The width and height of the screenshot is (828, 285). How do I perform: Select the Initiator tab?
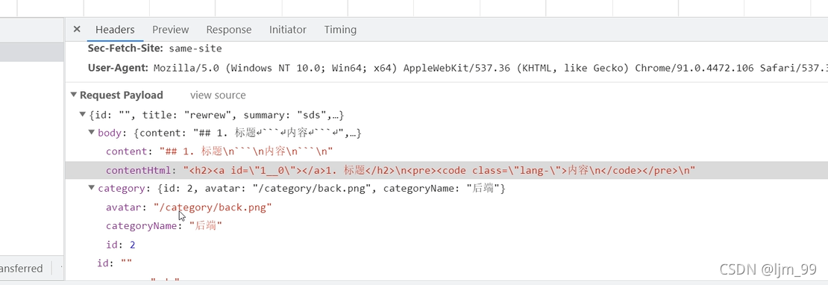click(287, 30)
